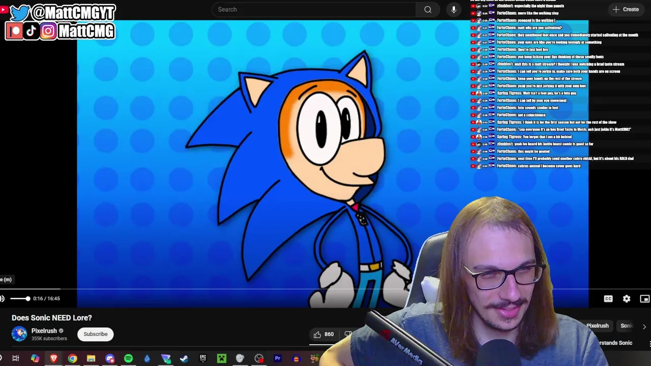Open the blue droplet app in taskbar
The width and height of the screenshot is (651, 366).
click(147, 359)
